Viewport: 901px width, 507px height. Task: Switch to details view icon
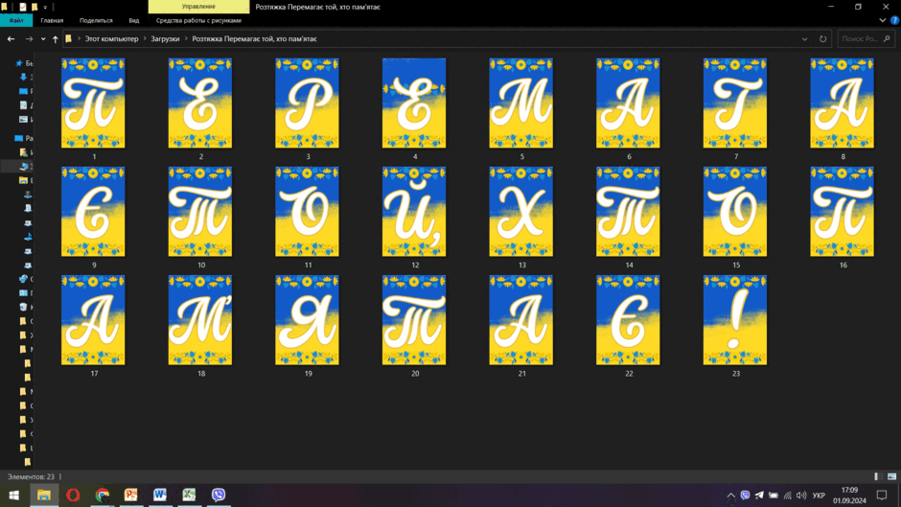[879, 476]
